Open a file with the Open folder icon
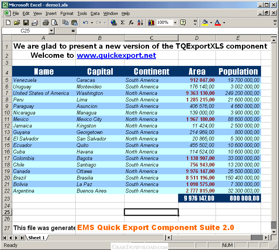The image size is (279, 250). tap(17, 23)
